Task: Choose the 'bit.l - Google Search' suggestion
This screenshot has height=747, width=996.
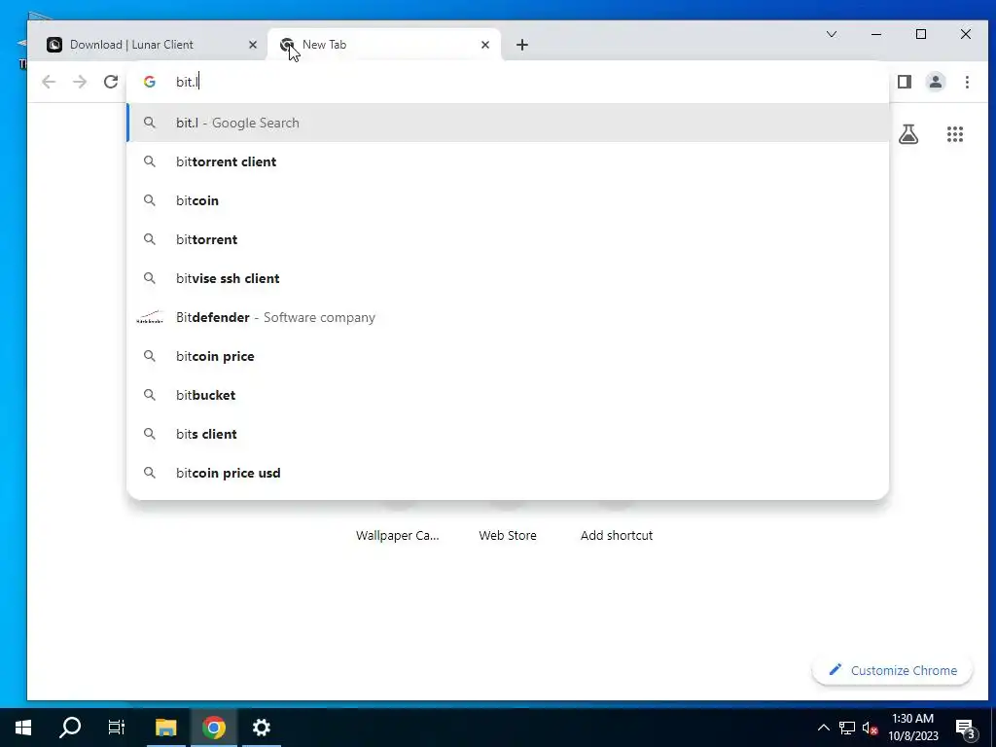Action: coord(508,123)
